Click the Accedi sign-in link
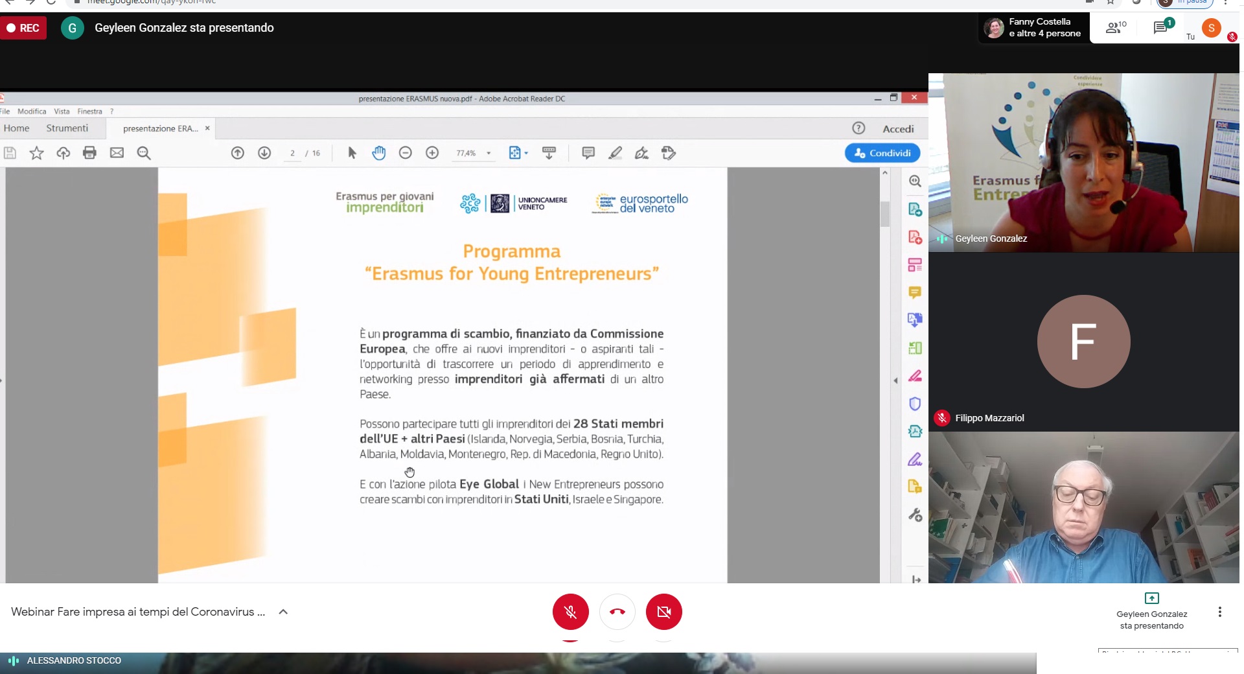Image resolution: width=1244 pixels, height=674 pixels. (x=898, y=129)
